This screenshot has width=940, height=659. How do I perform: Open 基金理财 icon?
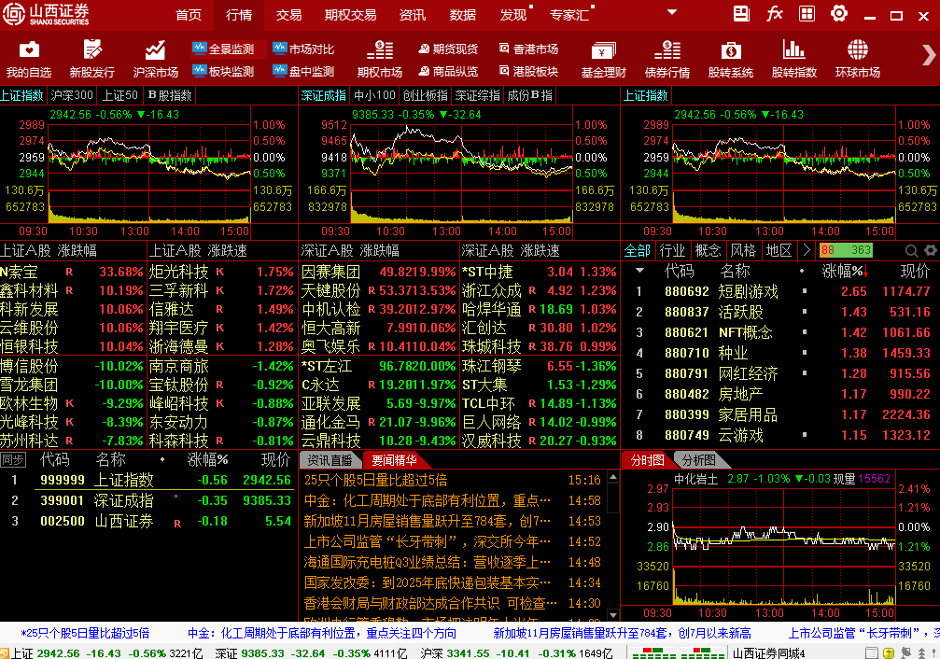[x=604, y=60]
